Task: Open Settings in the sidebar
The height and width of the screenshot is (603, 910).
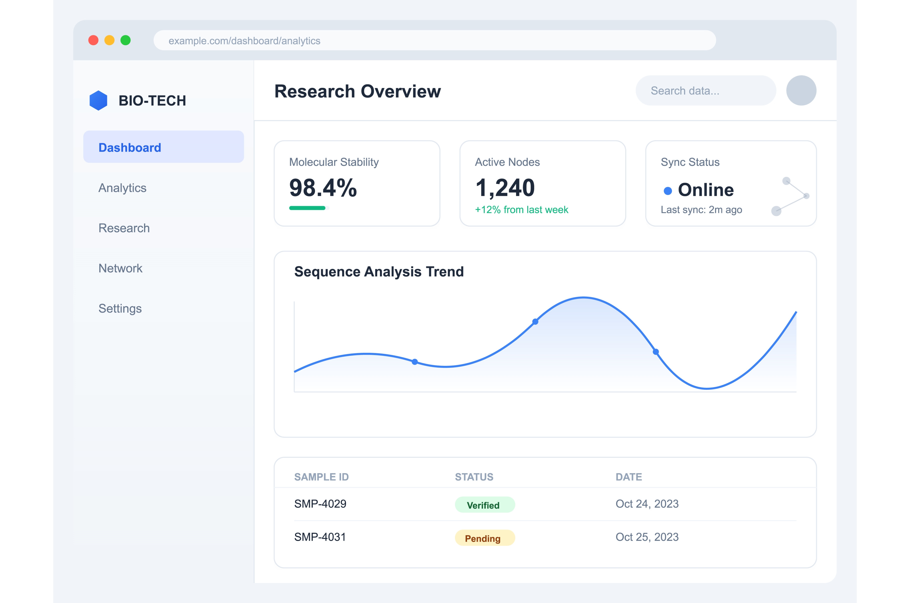Action: click(120, 309)
